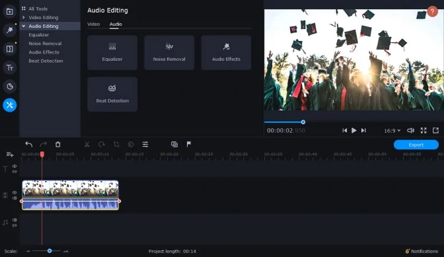Open the Equalizer tool card

pyautogui.click(x=112, y=53)
